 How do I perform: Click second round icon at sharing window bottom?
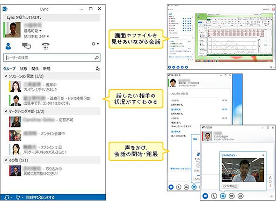174,67
